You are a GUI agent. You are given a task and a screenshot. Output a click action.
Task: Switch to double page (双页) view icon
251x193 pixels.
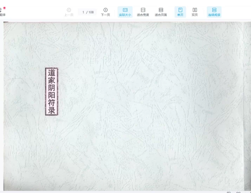pos(194,10)
